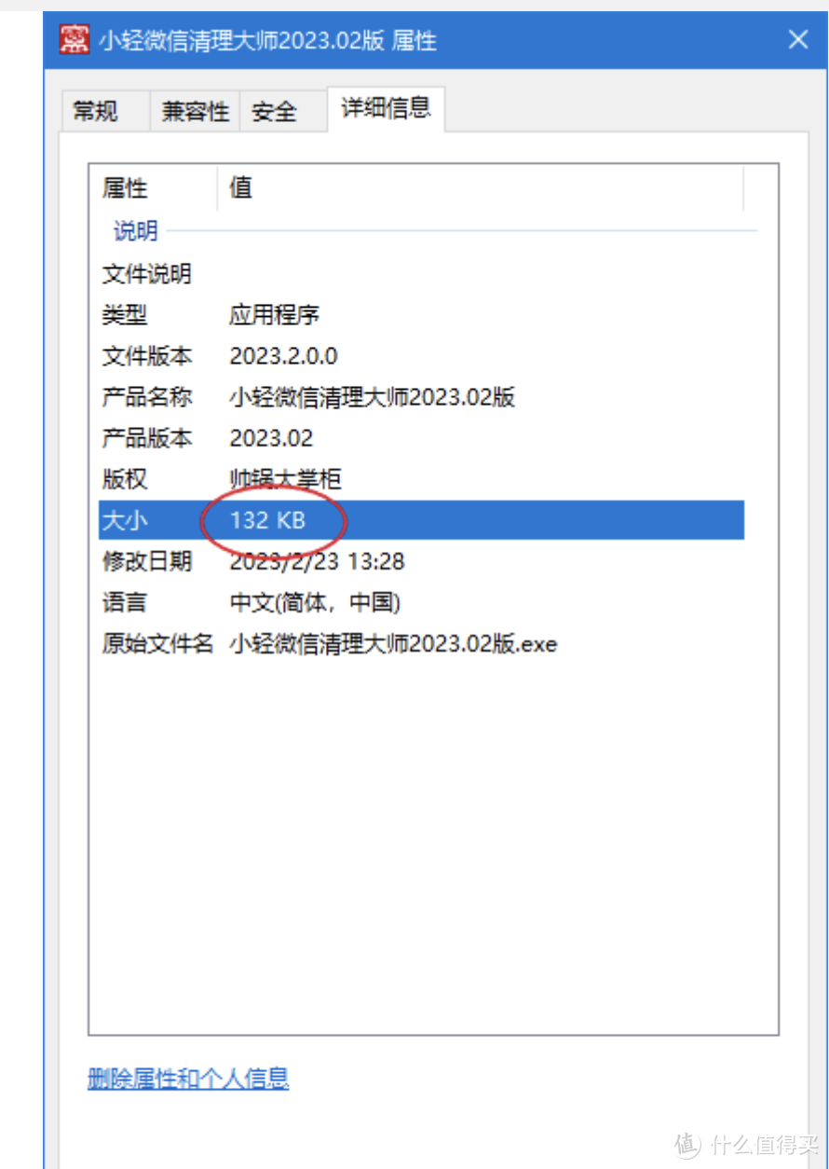Viewport: 829px width, 1169px height.
Task: Click the 详细信息 tab
Action: [387, 108]
